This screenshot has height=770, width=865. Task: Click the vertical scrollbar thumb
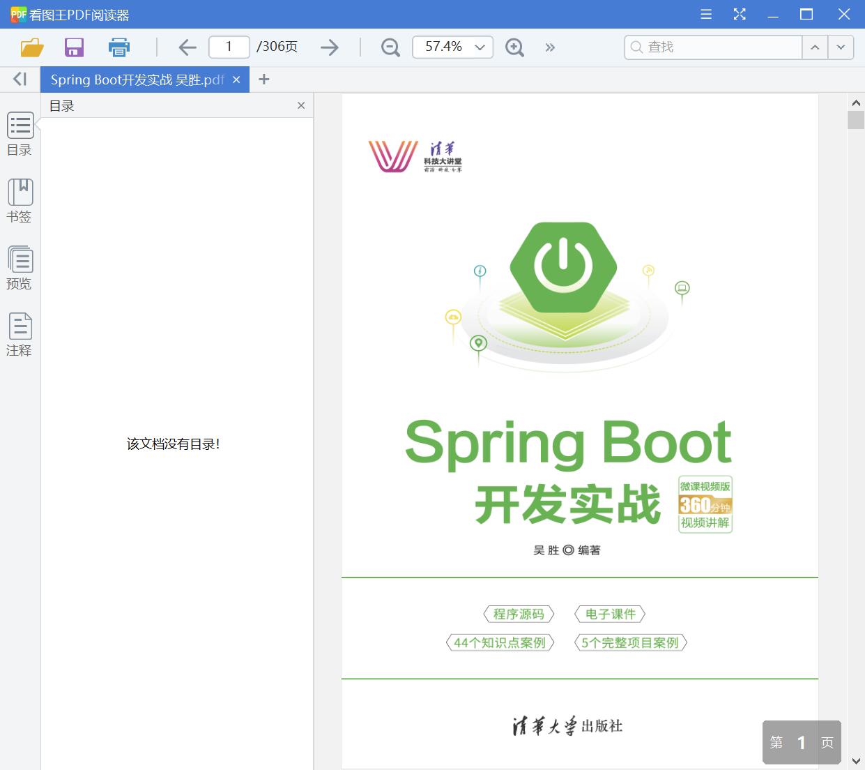coord(856,119)
